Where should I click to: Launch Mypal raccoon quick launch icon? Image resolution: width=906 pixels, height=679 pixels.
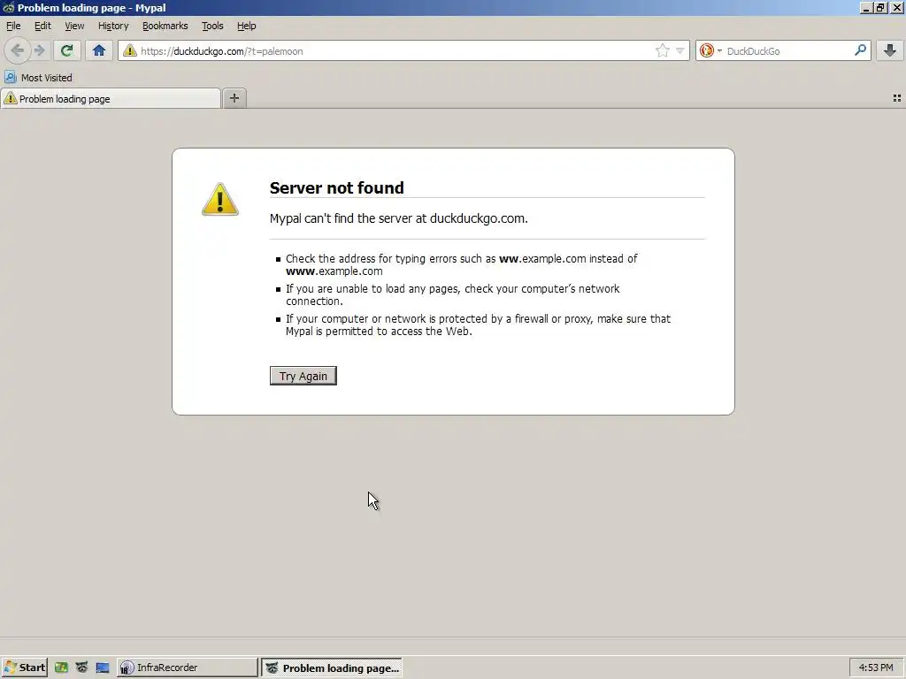(x=81, y=668)
